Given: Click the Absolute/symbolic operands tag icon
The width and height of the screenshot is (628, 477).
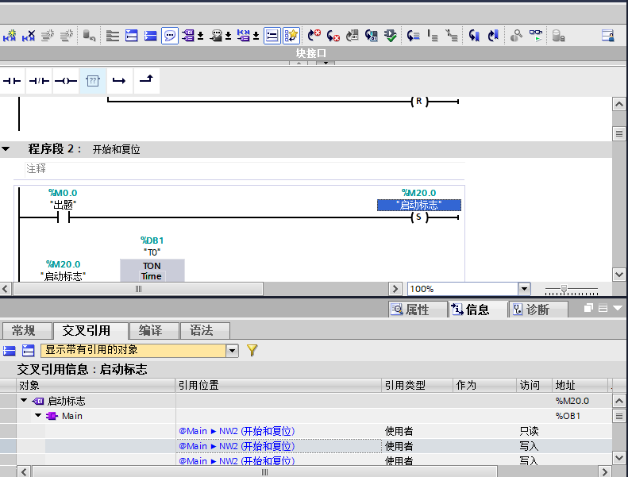Looking at the screenshot, I should (188, 36).
